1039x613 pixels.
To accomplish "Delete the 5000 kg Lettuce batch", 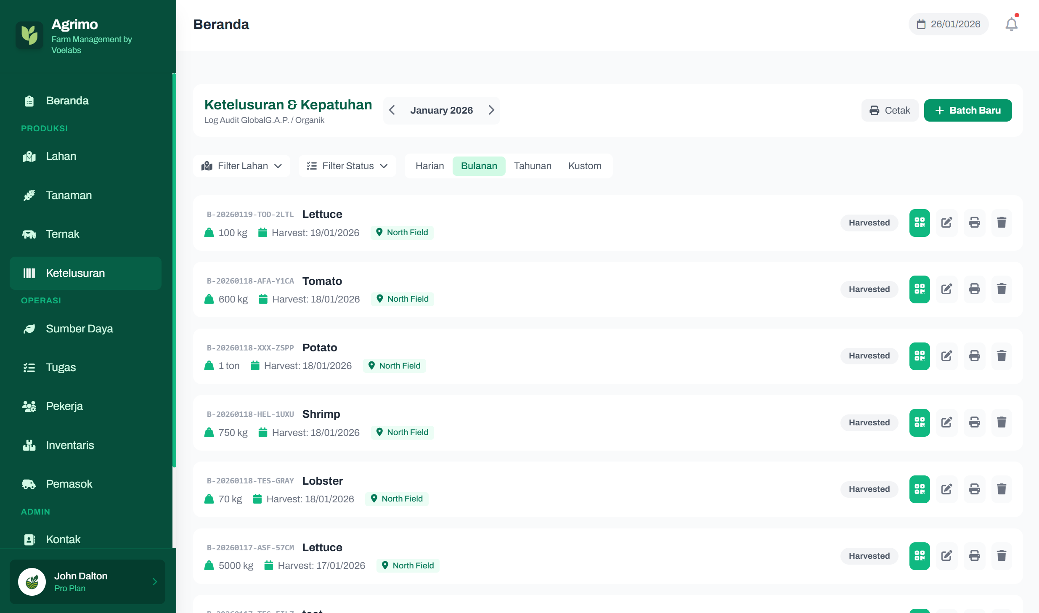I will pos(1002,556).
